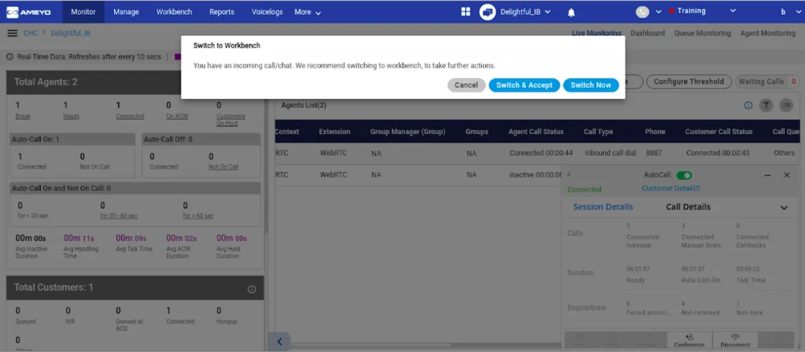Click the Not On Call link under Auto-Call Off

pyautogui.click(x=224, y=167)
